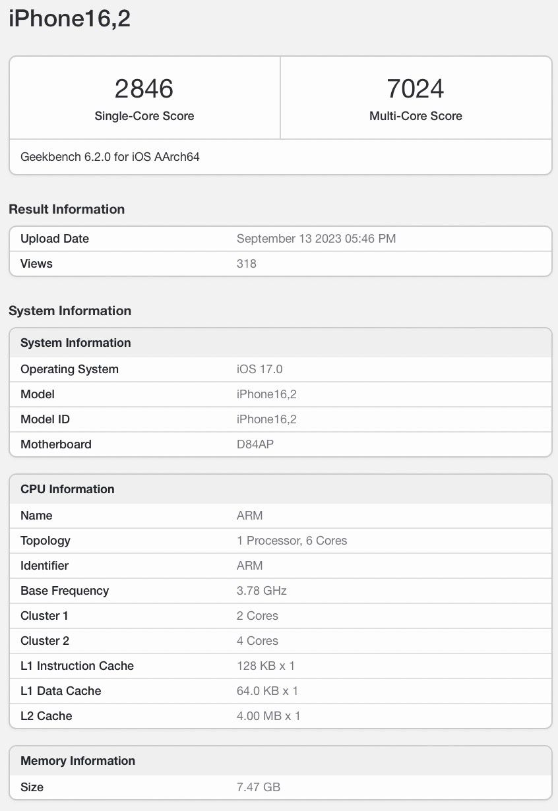Click the Operating System label
The height and width of the screenshot is (811, 558).
[x=69, y=369]
